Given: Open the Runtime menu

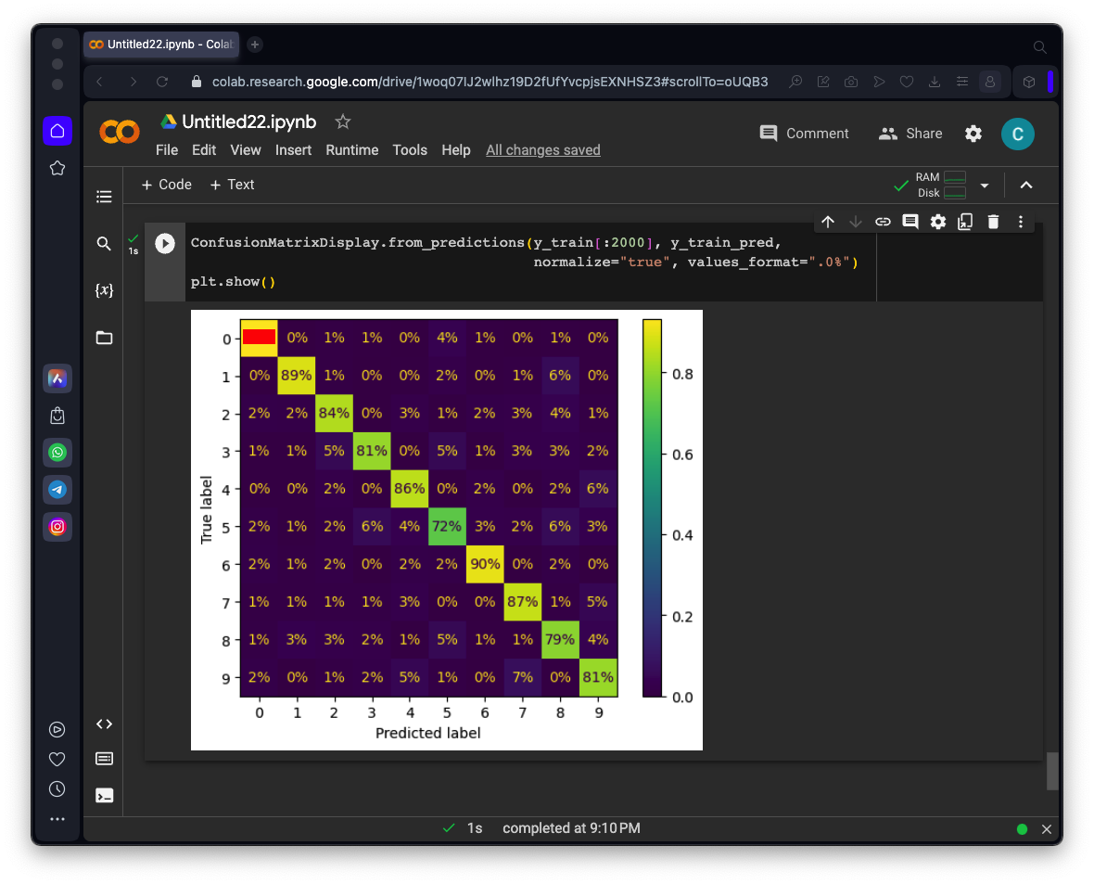Looking at the screenshot, I should coord(351,150).
